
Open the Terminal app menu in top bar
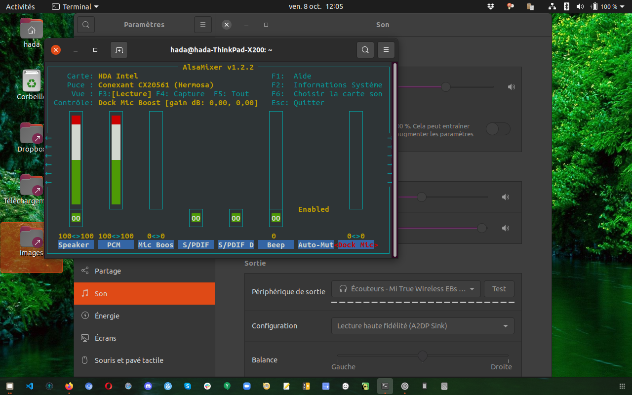pyautogui.click(x=75, y=6)
